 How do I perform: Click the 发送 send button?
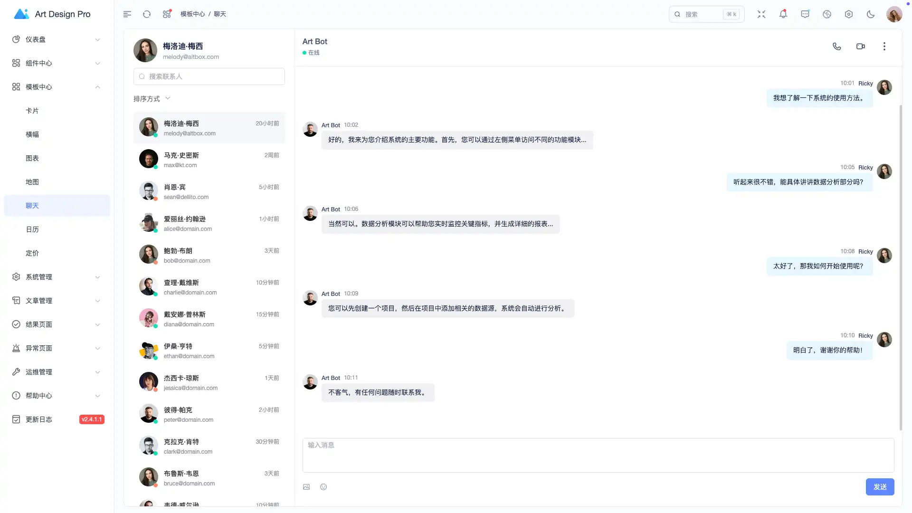[880, 487]
